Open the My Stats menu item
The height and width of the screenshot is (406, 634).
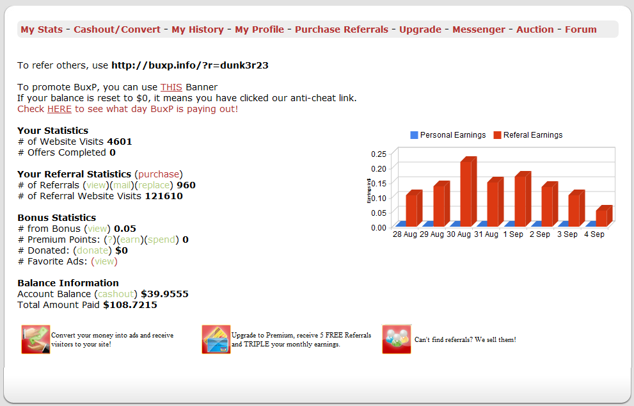point(42,29)
